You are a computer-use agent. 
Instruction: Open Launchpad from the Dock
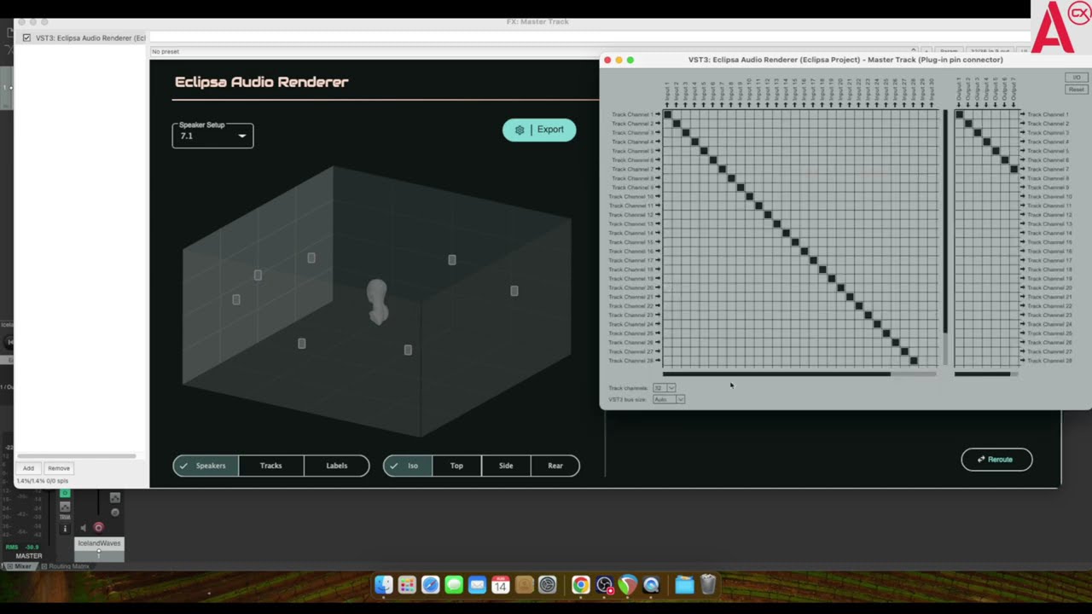point(407,585)
